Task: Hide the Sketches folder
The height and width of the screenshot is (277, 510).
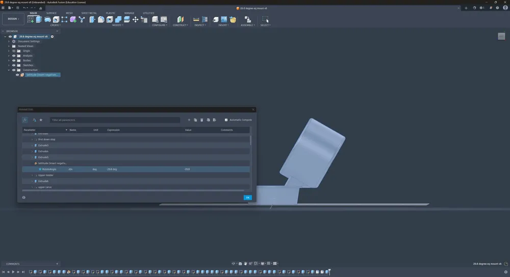Action: coord(14,65)
